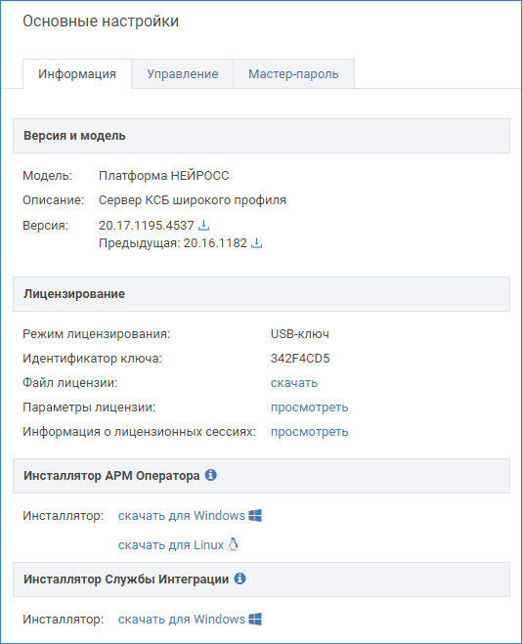Click the Основные настройки page title
522x644 pixels.
click(x=101, y=21)
